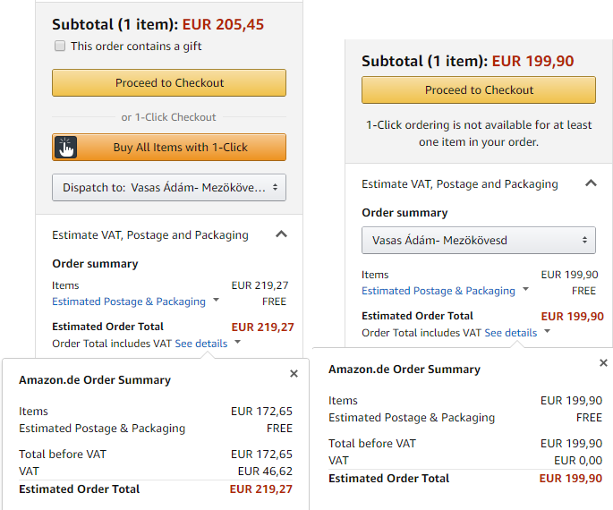Open the 'Dispatch to: Vasas Ádám' dropdown
Image resolution: width=613 pixels, height=510 pixels.
(169, 188)
